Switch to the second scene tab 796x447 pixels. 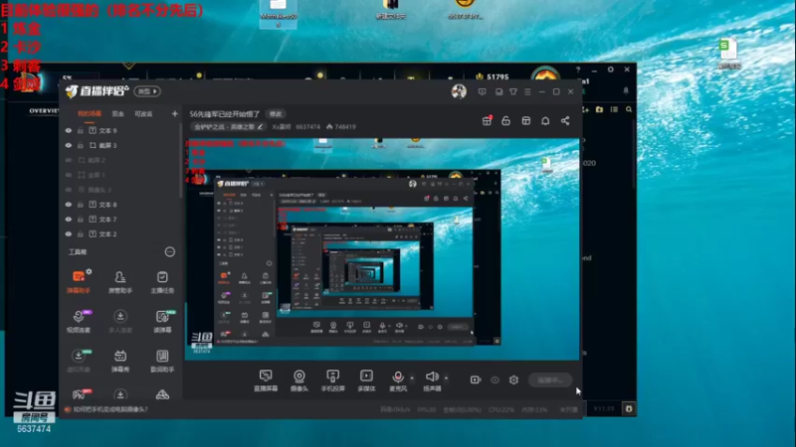(x=117, y=114)
